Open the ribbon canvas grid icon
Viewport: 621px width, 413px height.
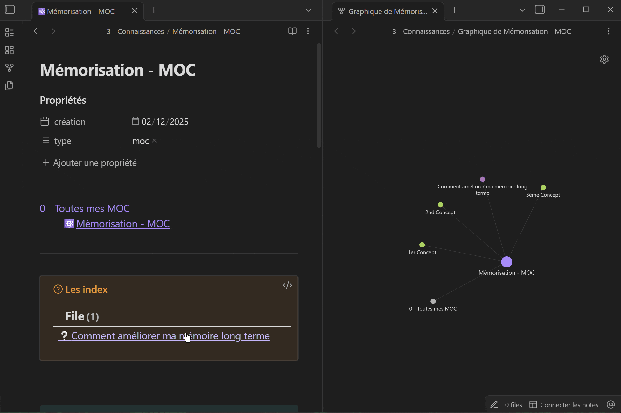10,50
